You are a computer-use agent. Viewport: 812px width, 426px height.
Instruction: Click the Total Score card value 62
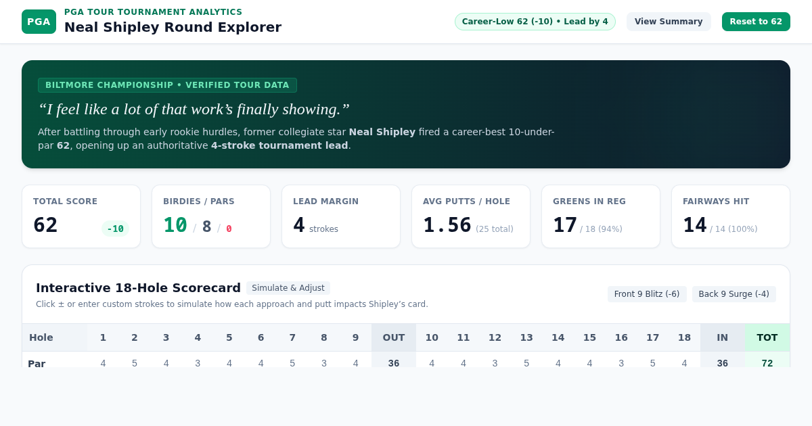45,225
